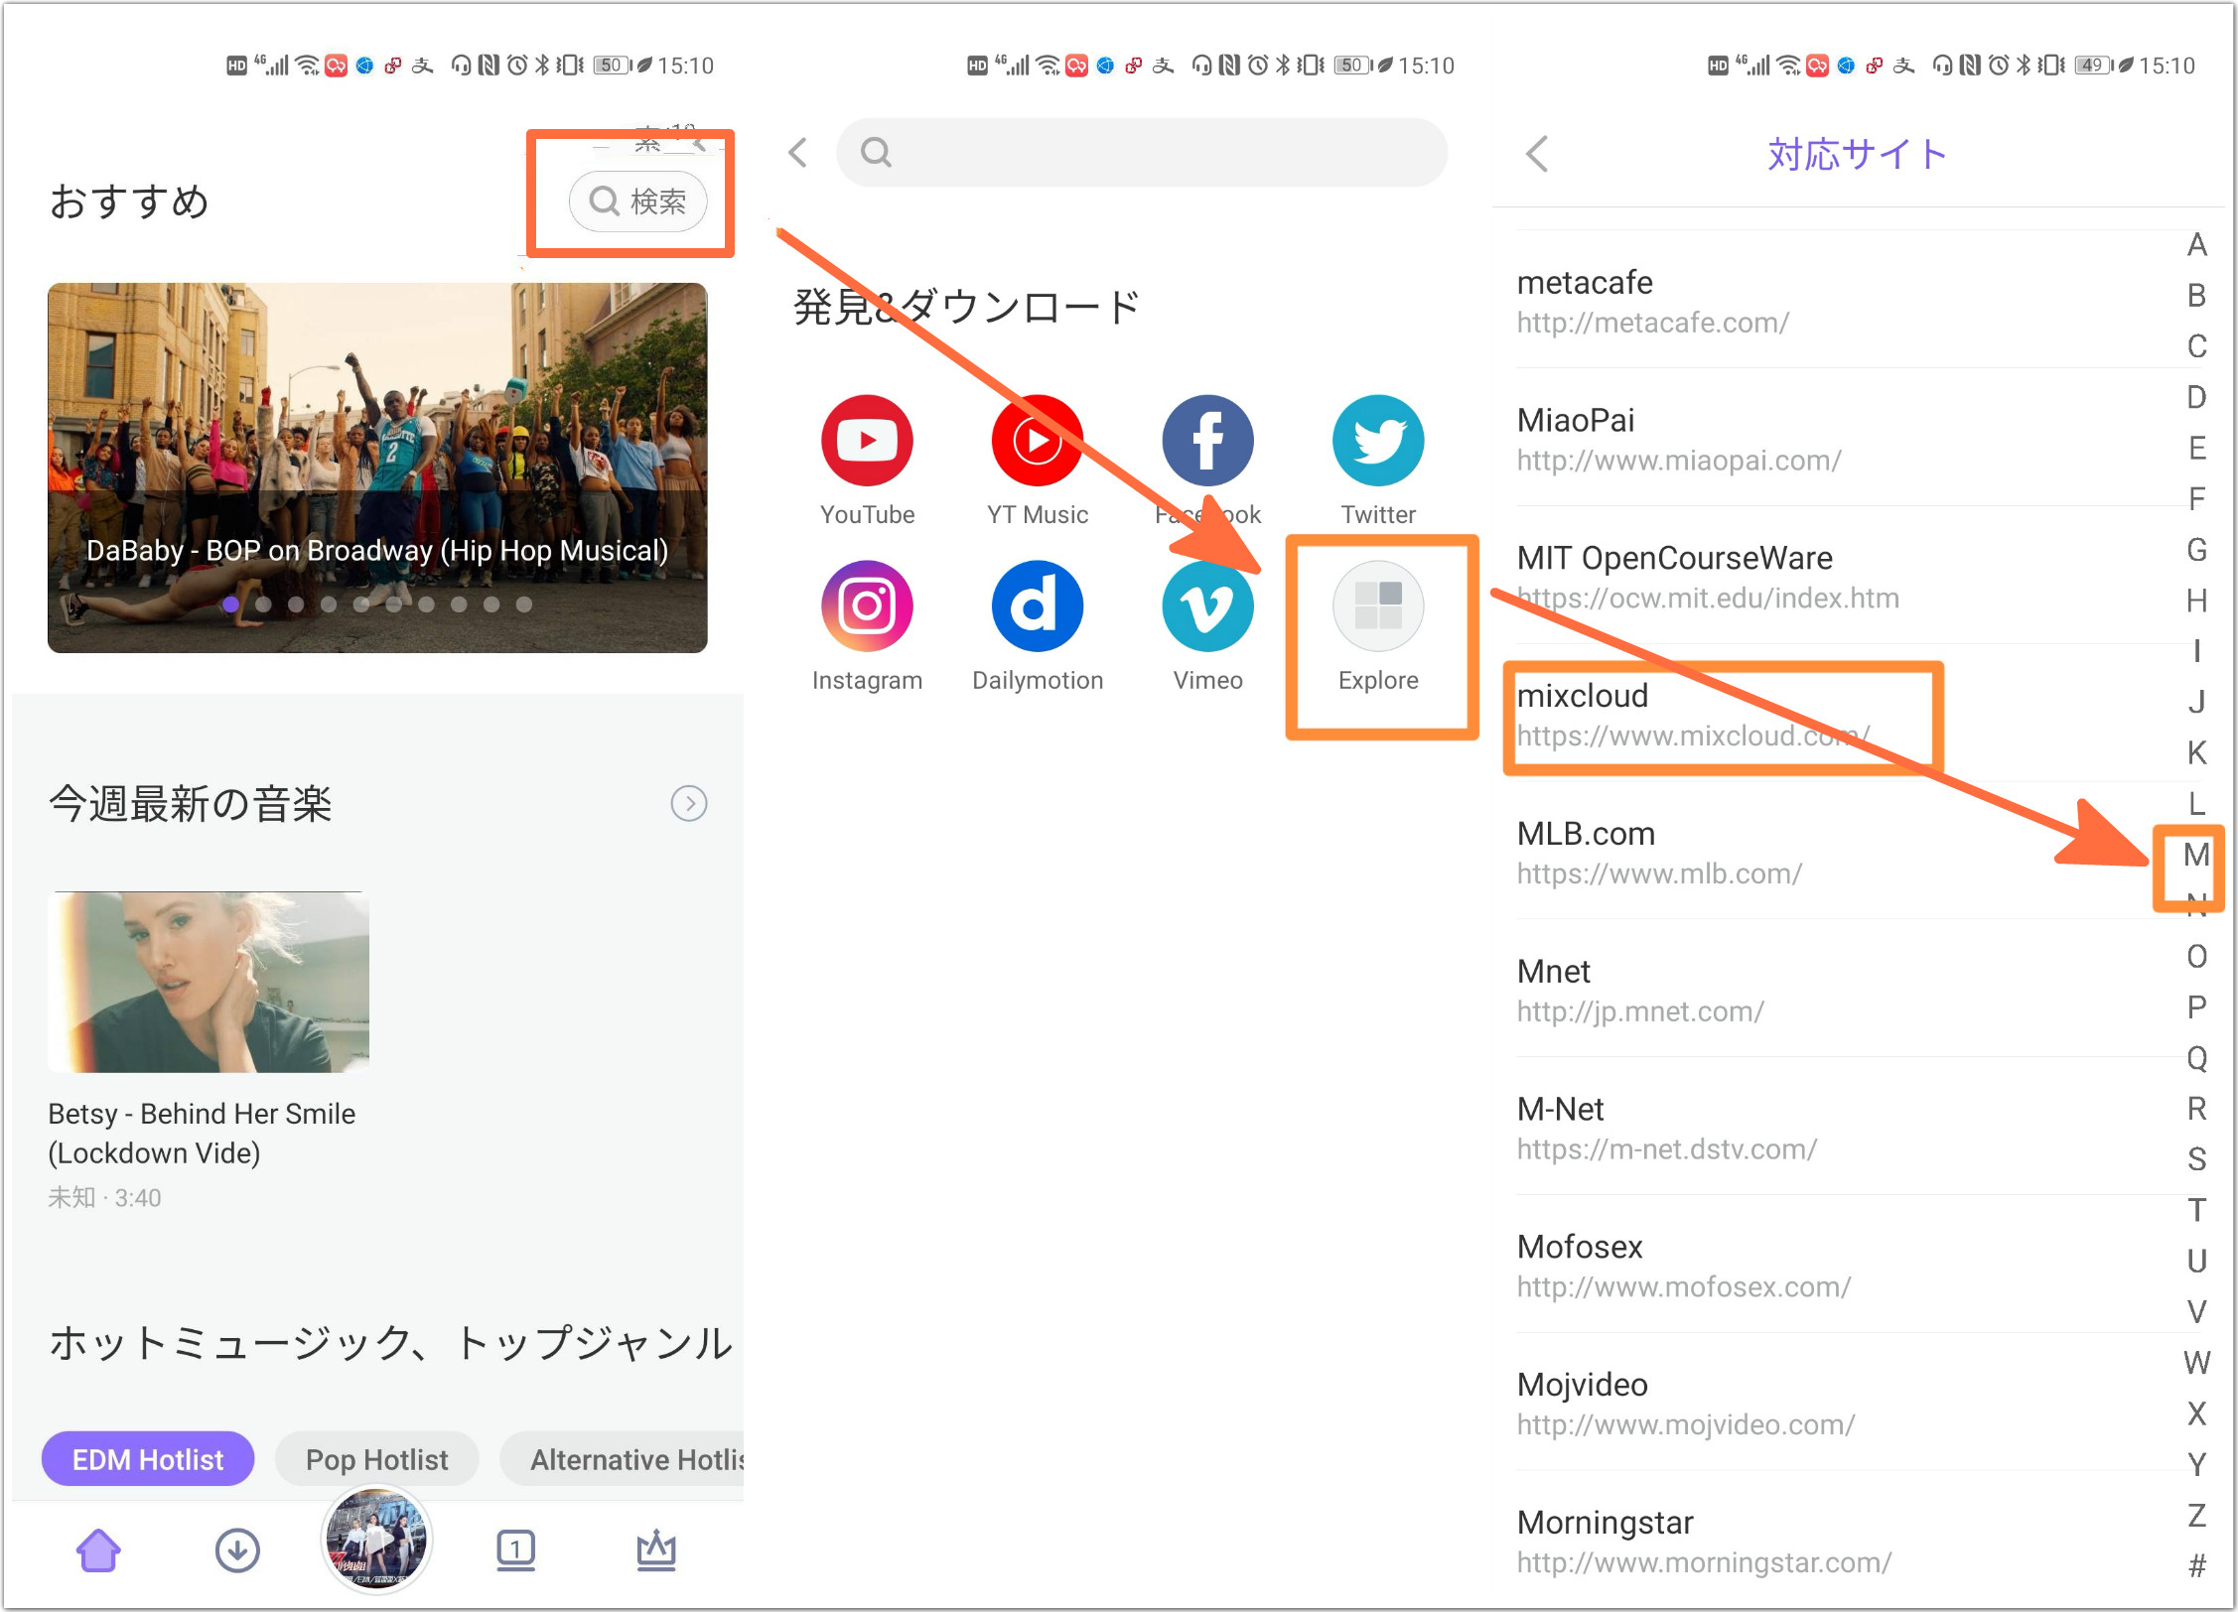Go to Home tab in bottom bar
Screen dimensions: 2238x1612
point(98,1549)
